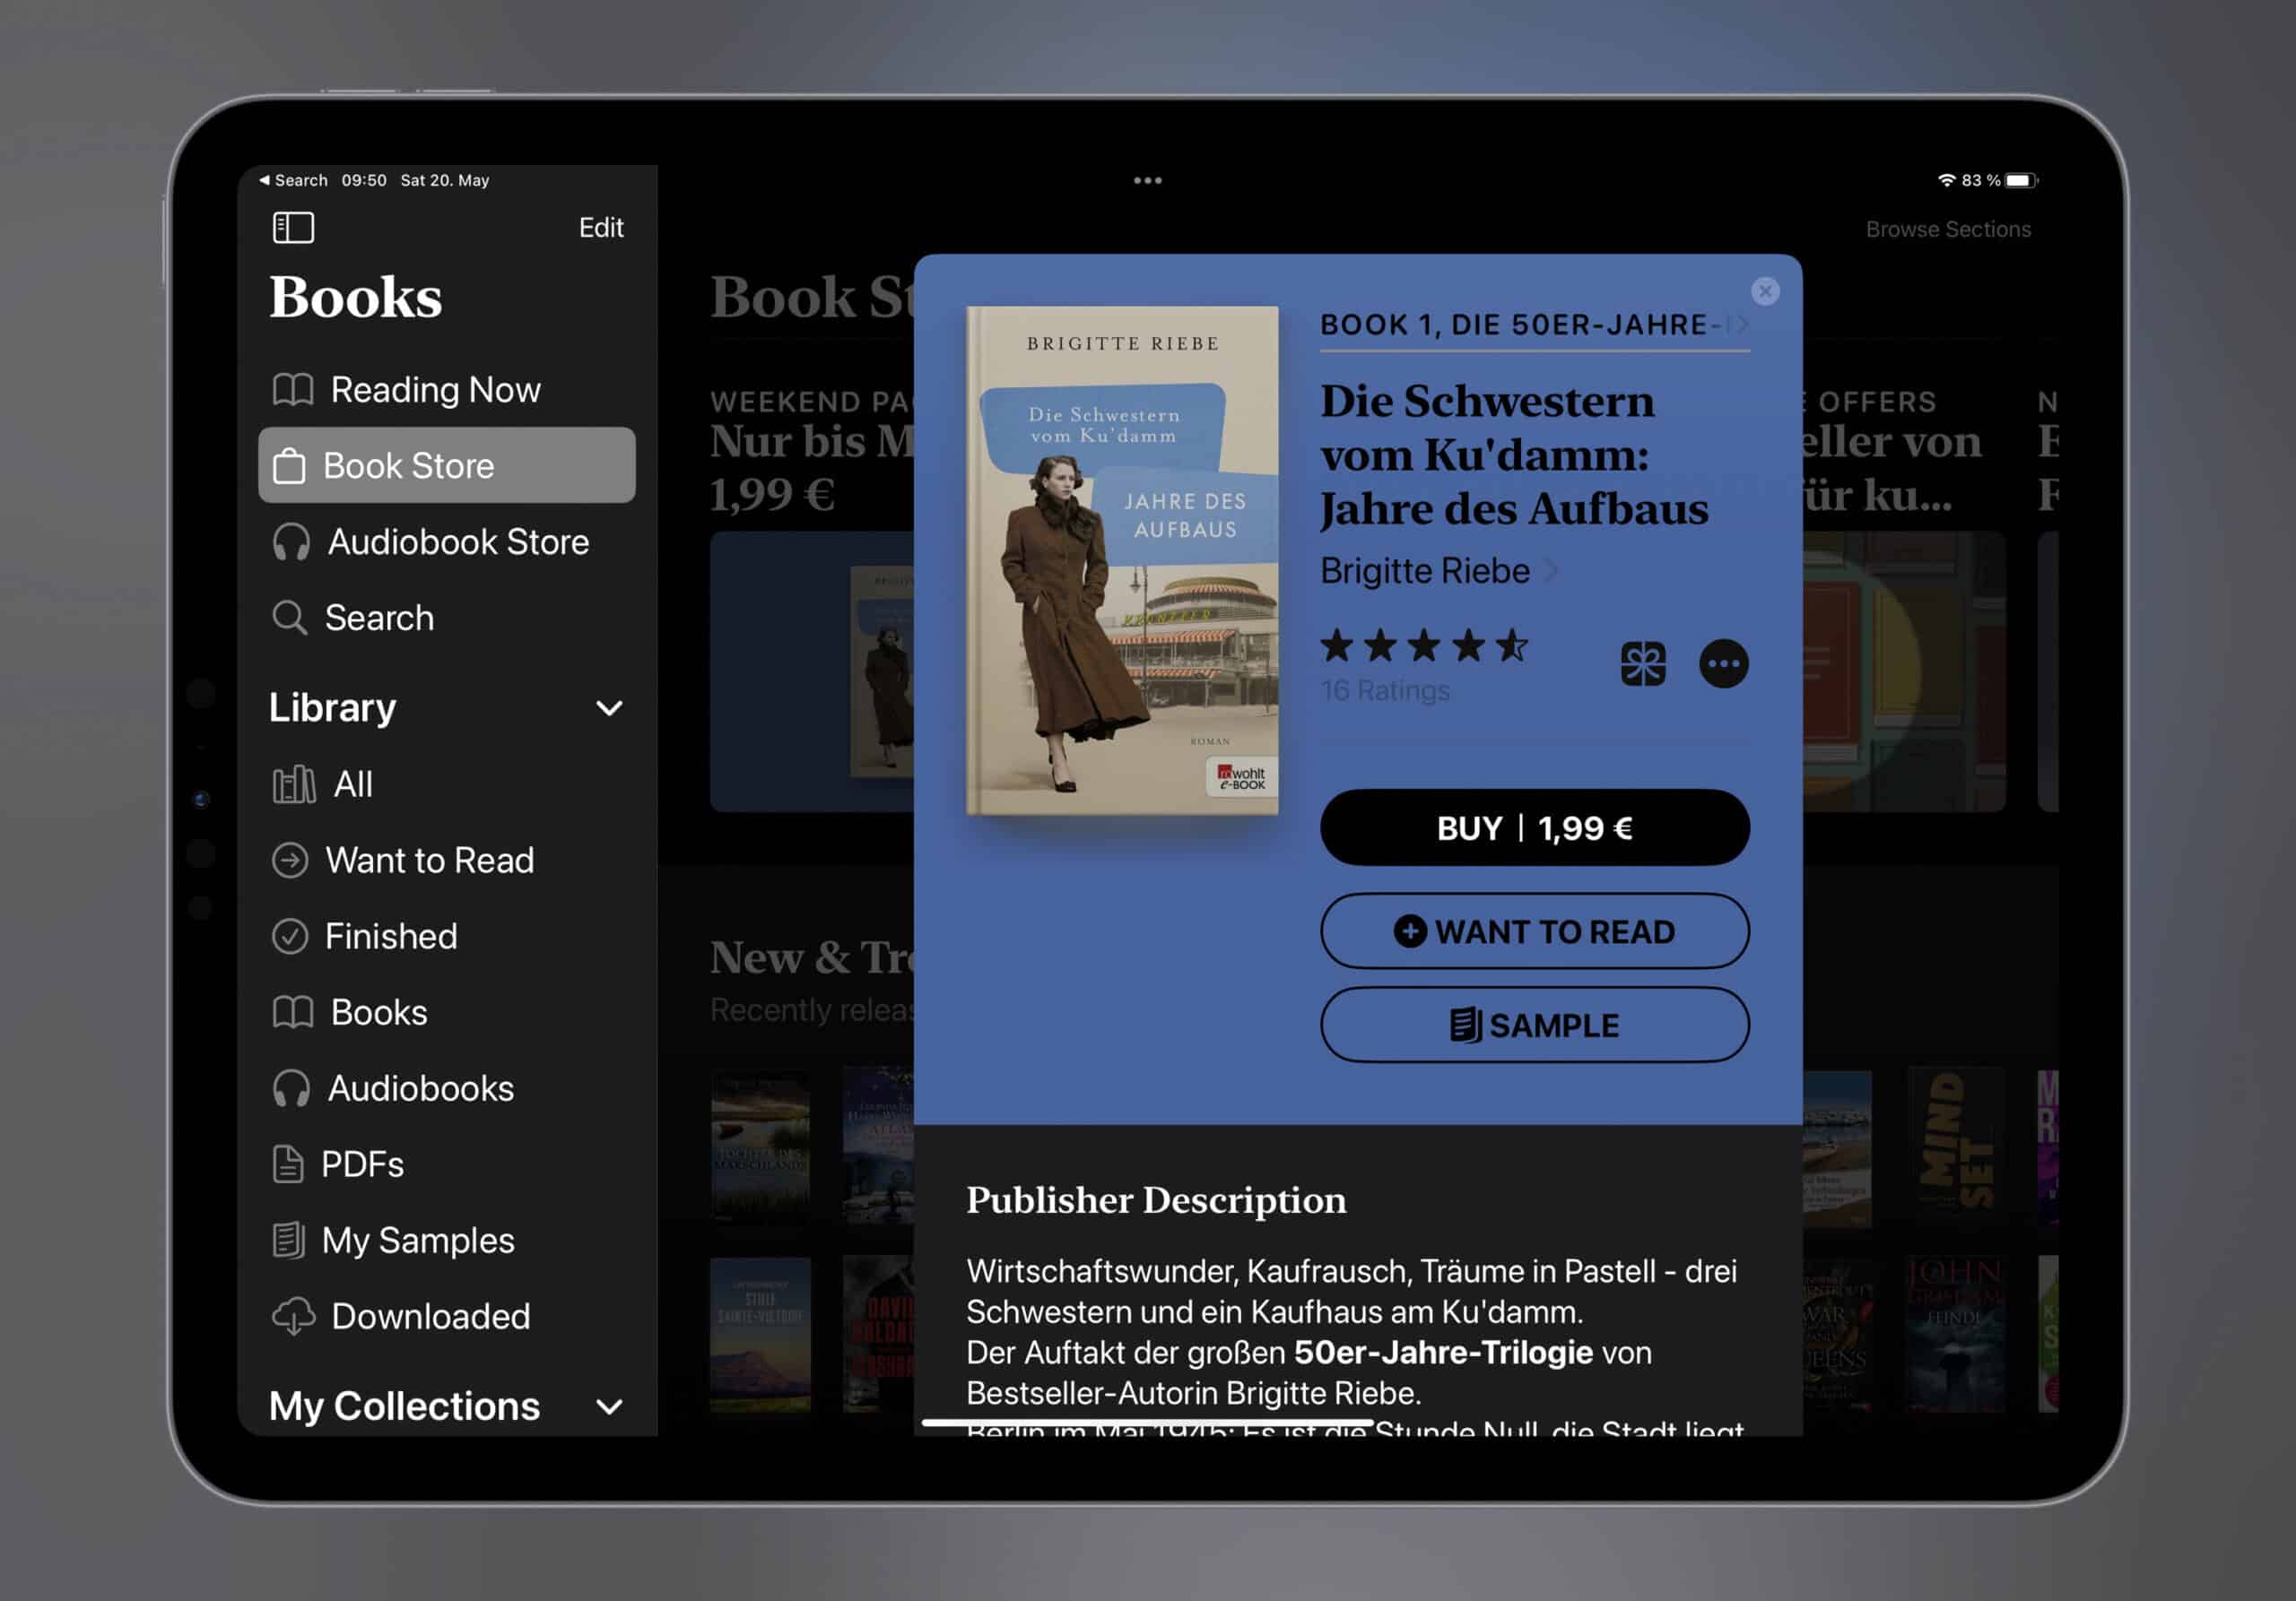Open Audiobooks in Library

coord(446,1088)
